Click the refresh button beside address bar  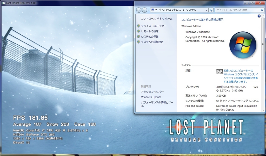(x=211, y=10)
